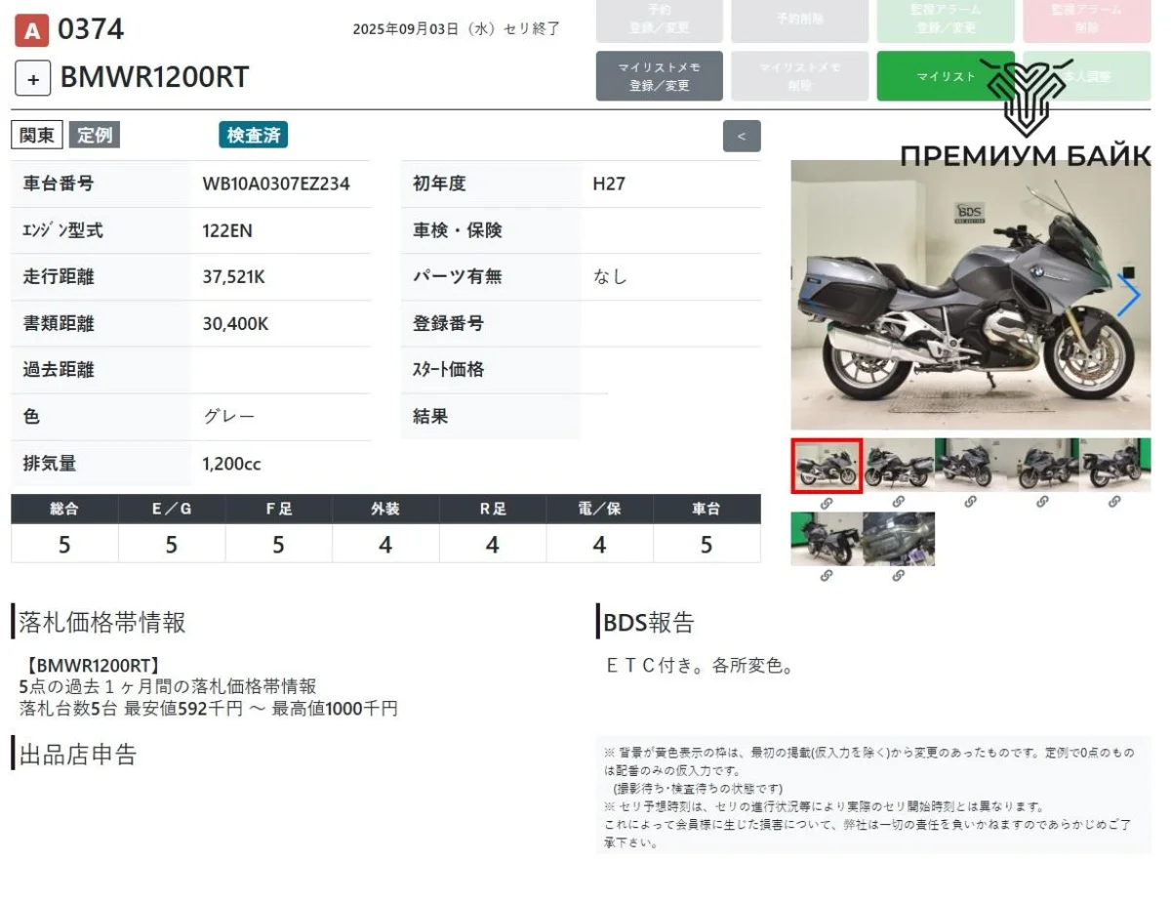The width and height of the screenshot is (1171, 902).
Task: Select the third motorcycle thumbnail
Action: pyautogui.click(x=970, y=465)
